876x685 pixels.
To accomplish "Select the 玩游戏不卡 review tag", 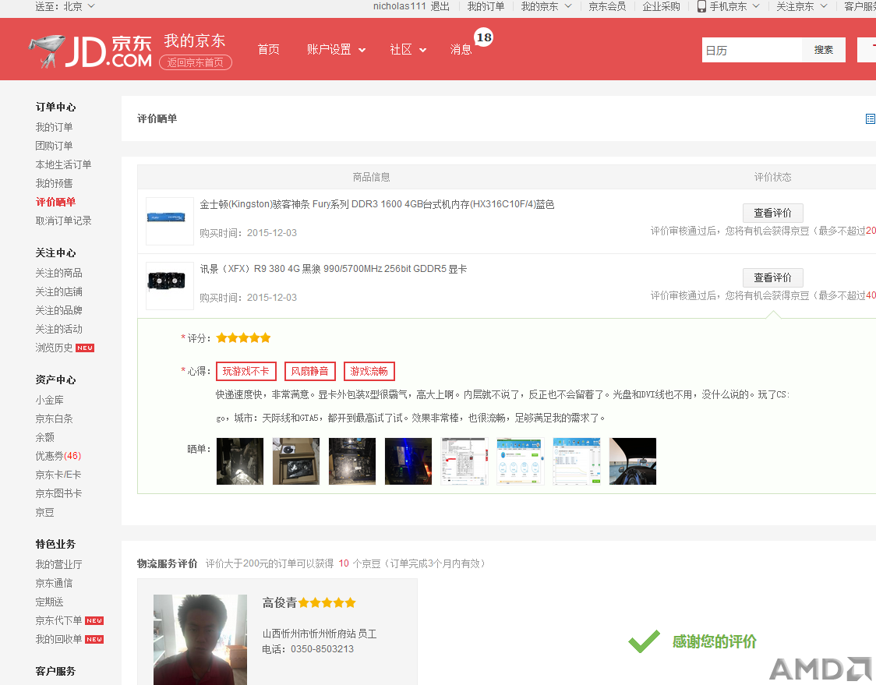I will 245,372.
